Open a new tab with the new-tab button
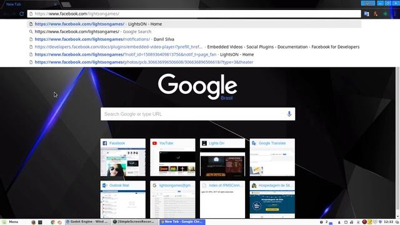Screen dimensions: 400x225 pyautogui.click(x=66, y=4)
